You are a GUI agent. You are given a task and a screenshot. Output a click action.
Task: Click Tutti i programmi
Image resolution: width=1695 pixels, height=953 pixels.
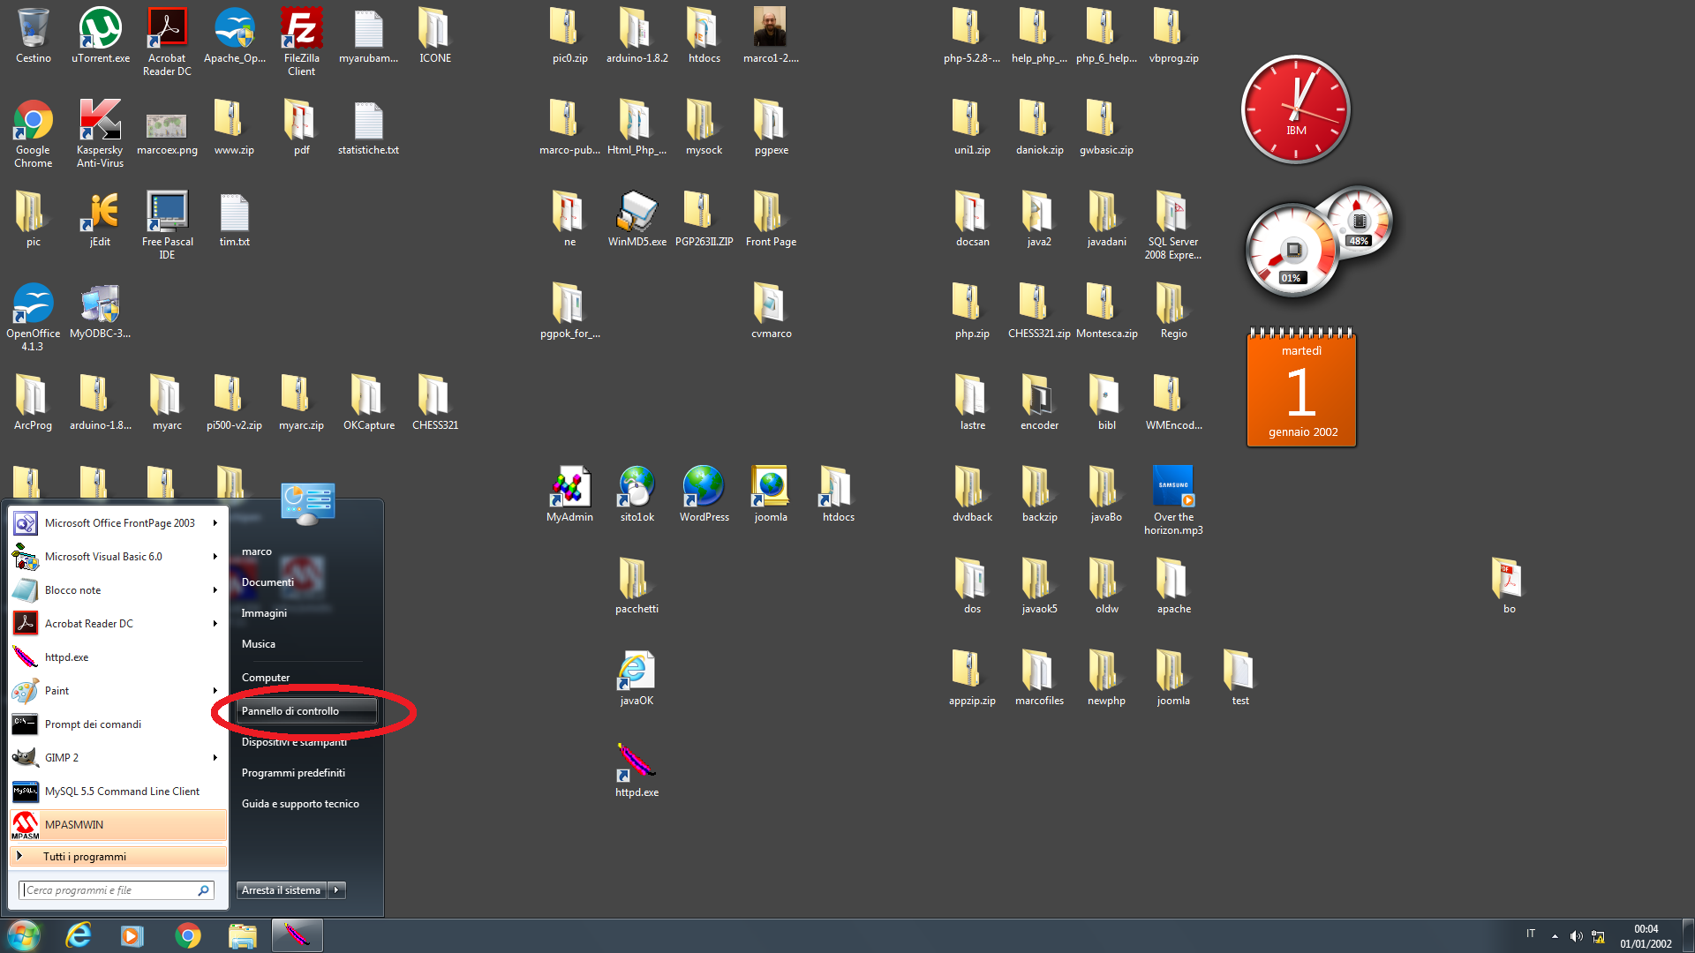[x=85, y=857]
